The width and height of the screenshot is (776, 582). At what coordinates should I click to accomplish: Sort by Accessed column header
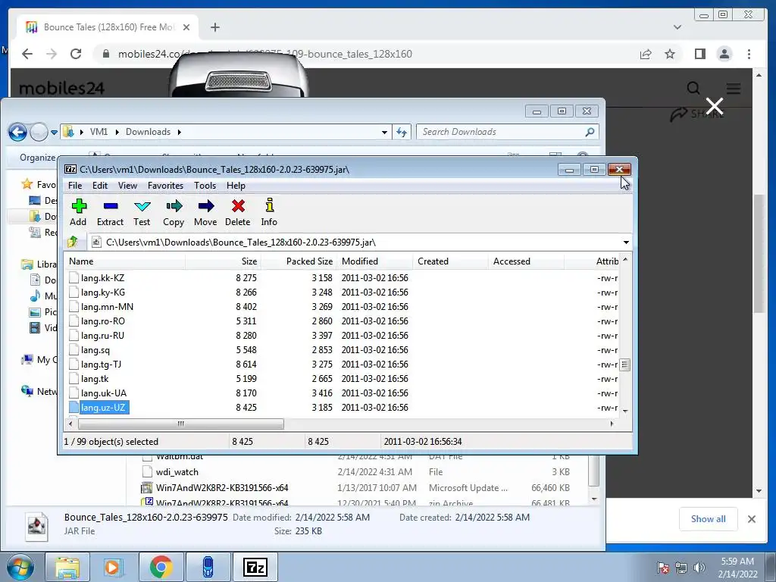526,261
